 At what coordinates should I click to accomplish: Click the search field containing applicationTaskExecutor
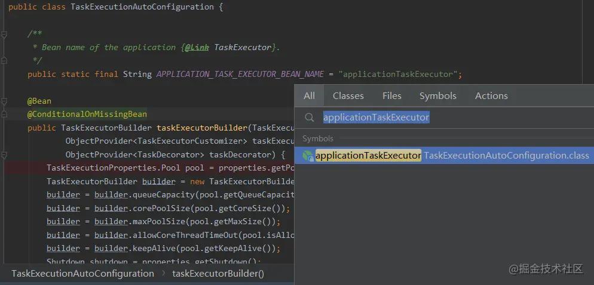pos(444,117)
